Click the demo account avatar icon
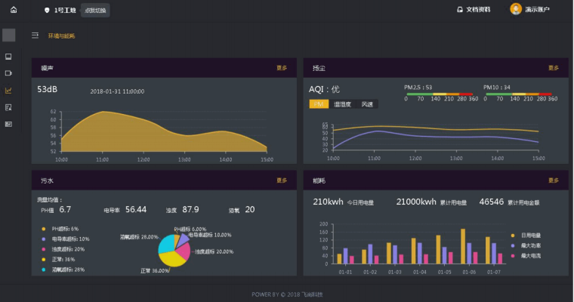 click(x=516, y=10)
